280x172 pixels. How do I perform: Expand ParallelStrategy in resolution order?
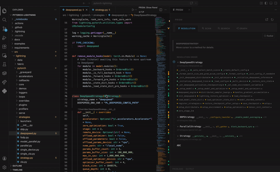pos(178,127)
